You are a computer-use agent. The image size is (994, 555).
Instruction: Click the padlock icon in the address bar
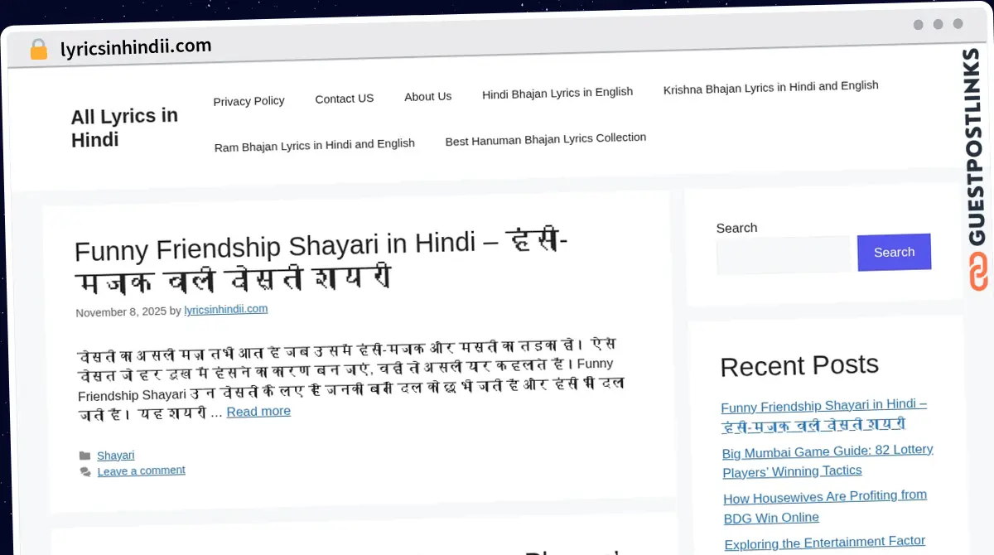click(38, 48)
